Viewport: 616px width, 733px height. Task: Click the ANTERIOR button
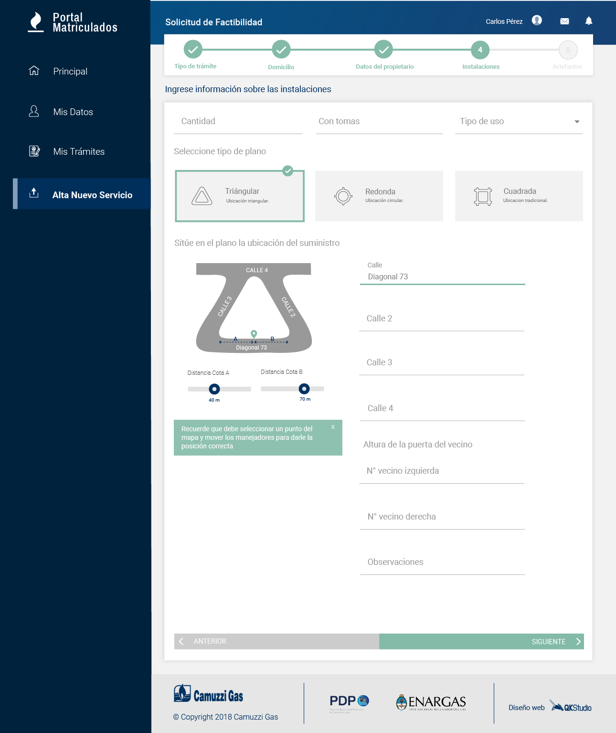276,641
